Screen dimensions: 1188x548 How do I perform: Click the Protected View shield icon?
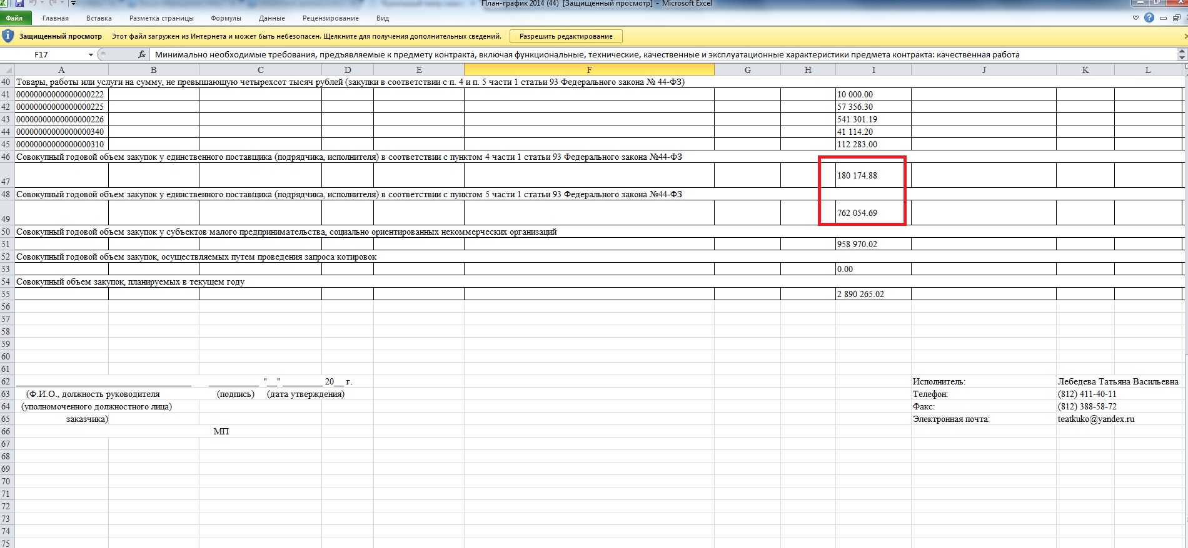pos(8,36)
